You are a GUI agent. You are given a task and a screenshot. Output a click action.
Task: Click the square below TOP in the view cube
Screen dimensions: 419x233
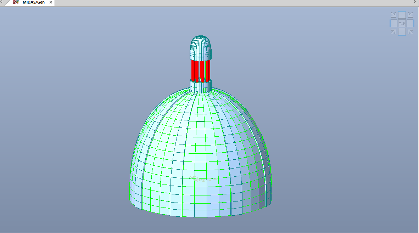point(402,32)
